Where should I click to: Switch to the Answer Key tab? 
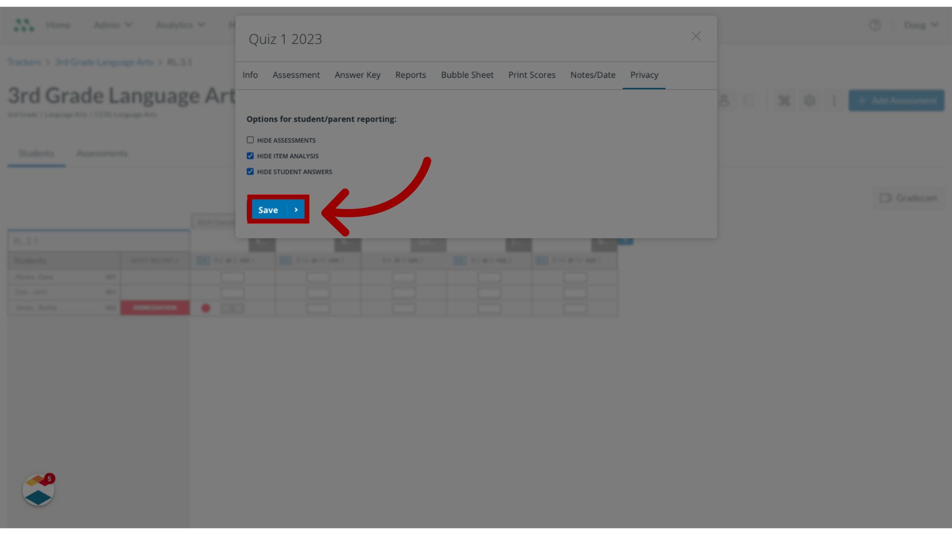(357, 74)
